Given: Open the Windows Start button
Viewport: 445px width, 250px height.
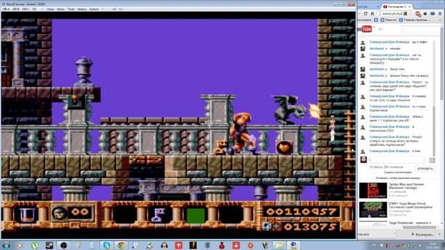Looking at the screenshot, I should 6,245.
